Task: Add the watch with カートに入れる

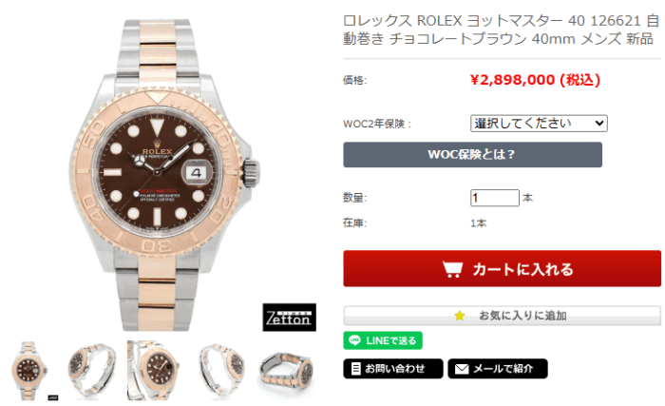Action: [x=503, y=268]
